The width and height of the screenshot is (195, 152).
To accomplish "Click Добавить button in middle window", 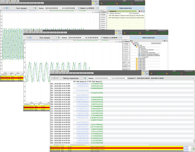I will (x=126, y=42).
